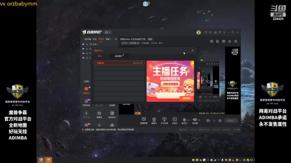Viewport: 291px width, 163px height.
Task: Open the 视频连麦 microphone tool
Action: click(86, 103)
